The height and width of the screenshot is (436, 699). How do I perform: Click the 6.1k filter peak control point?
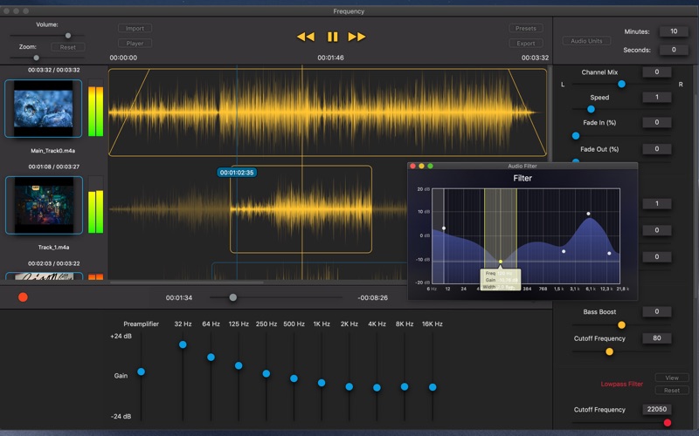588,214
